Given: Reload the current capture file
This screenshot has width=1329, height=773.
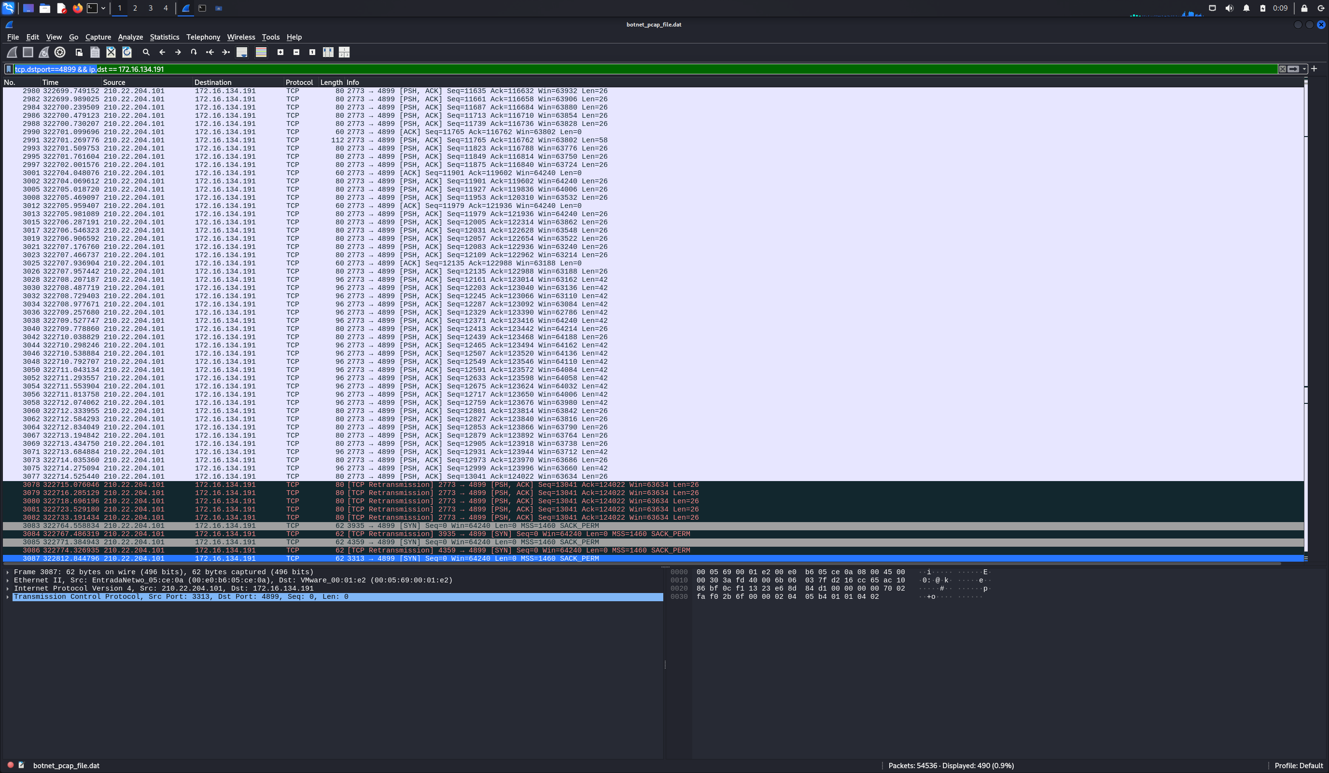Looking at the screenshot, I should coord(127,52).
